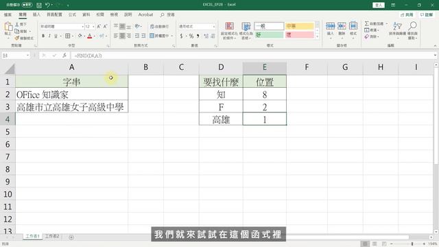Toggle bold formatting
439x247 pixels.
pos(43,36)
